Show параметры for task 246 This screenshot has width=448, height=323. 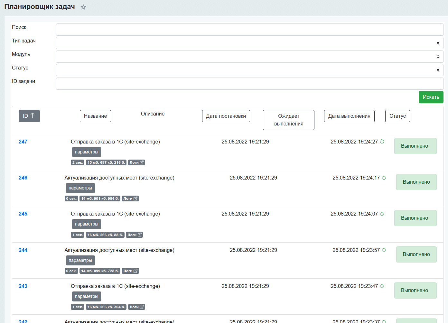point(80,188)
